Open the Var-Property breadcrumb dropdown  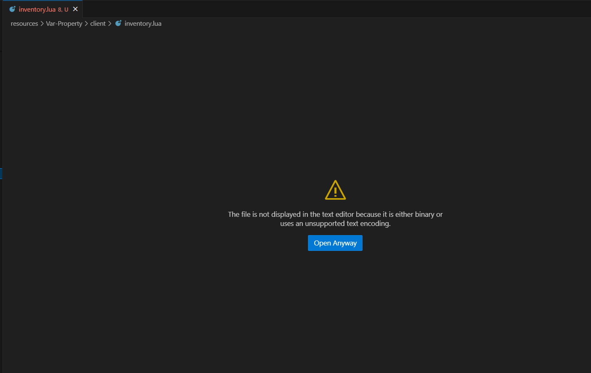(x=64, y=24)
